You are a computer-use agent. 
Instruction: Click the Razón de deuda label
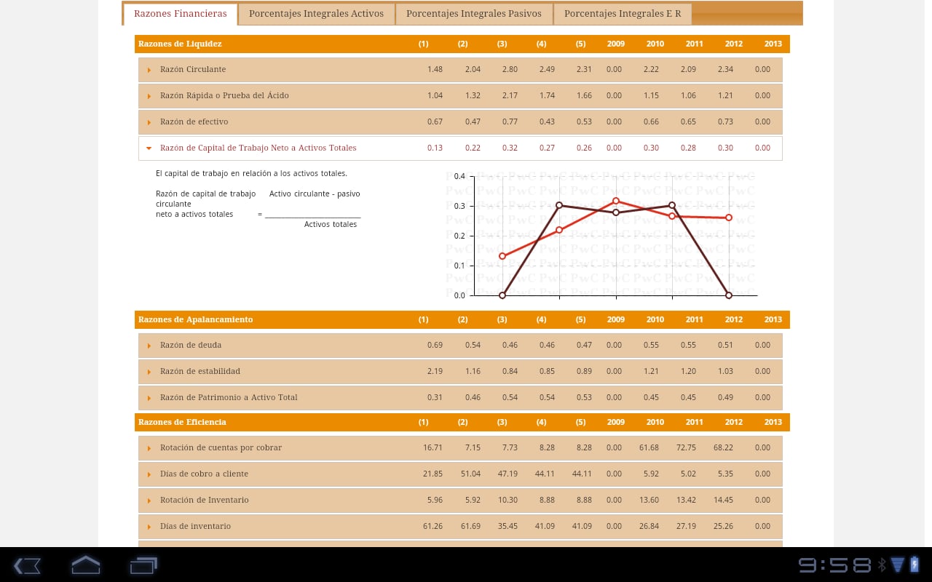click(x=191, y=345)
